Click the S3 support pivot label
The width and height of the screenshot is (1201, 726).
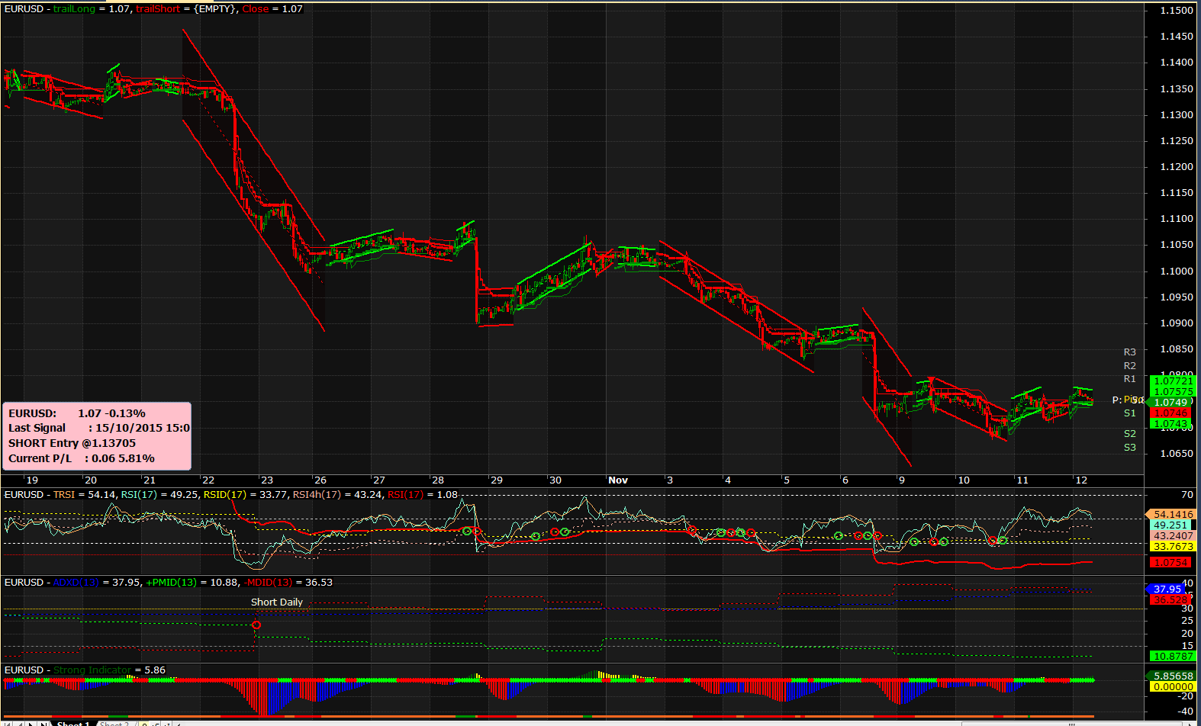coord(1129,447)
